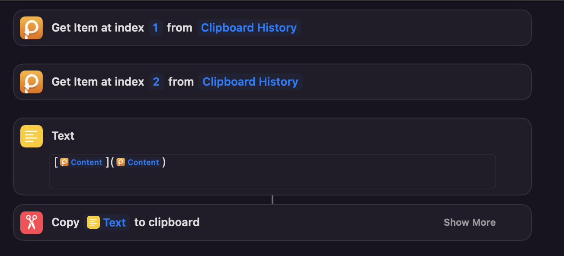The image size is (564, 256).
Task: Click the small Paste icon in the first Content token
Action: 64,162
